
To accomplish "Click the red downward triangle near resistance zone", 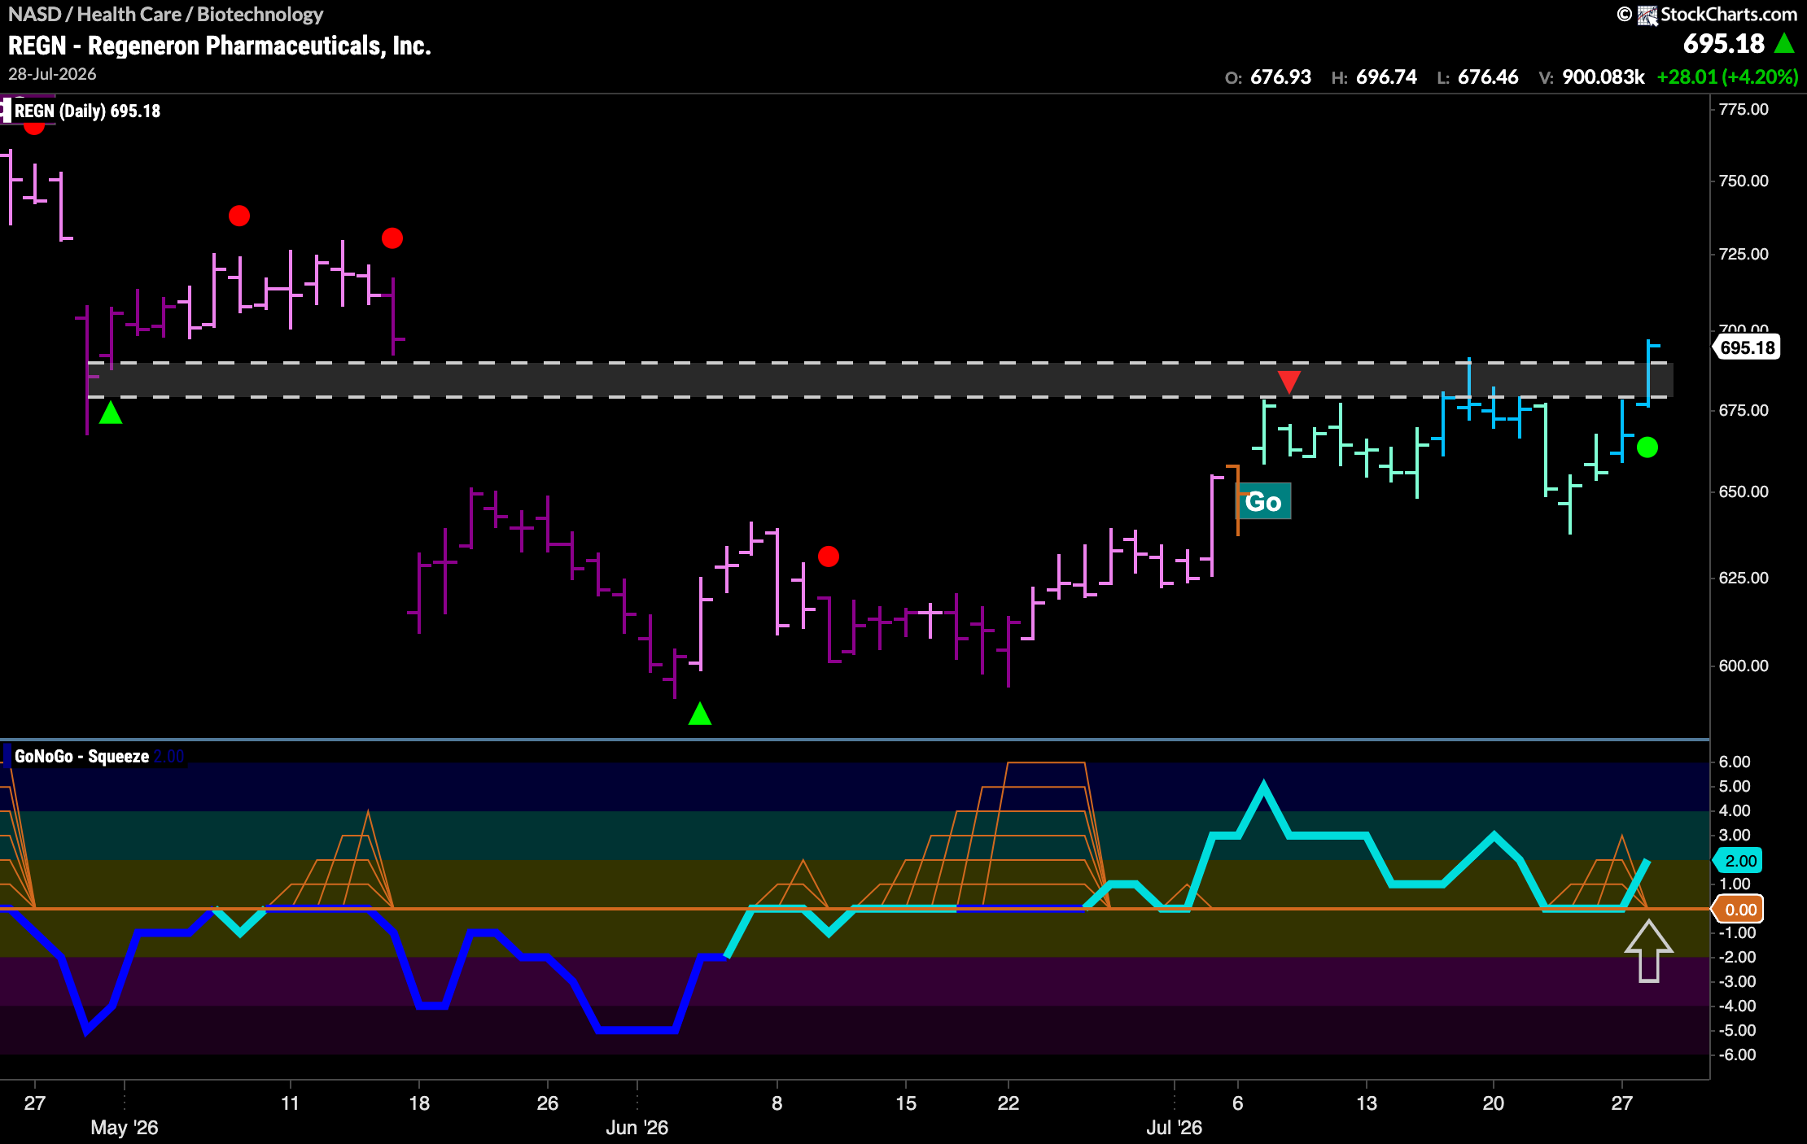I will click(1289, 382).
